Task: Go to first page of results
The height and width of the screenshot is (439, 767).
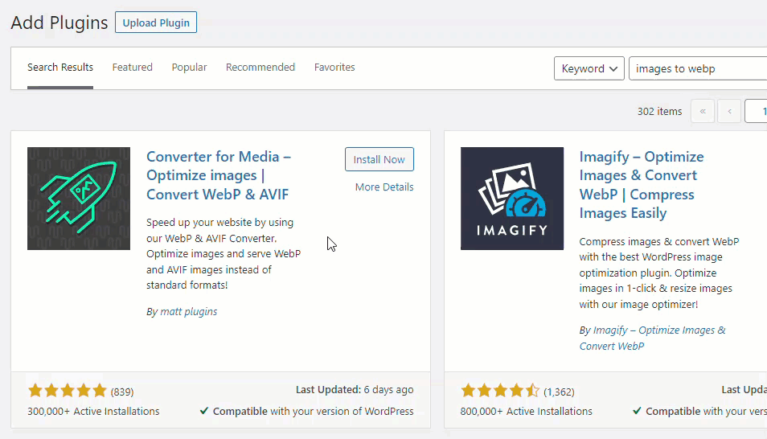Action: [703, 112]
